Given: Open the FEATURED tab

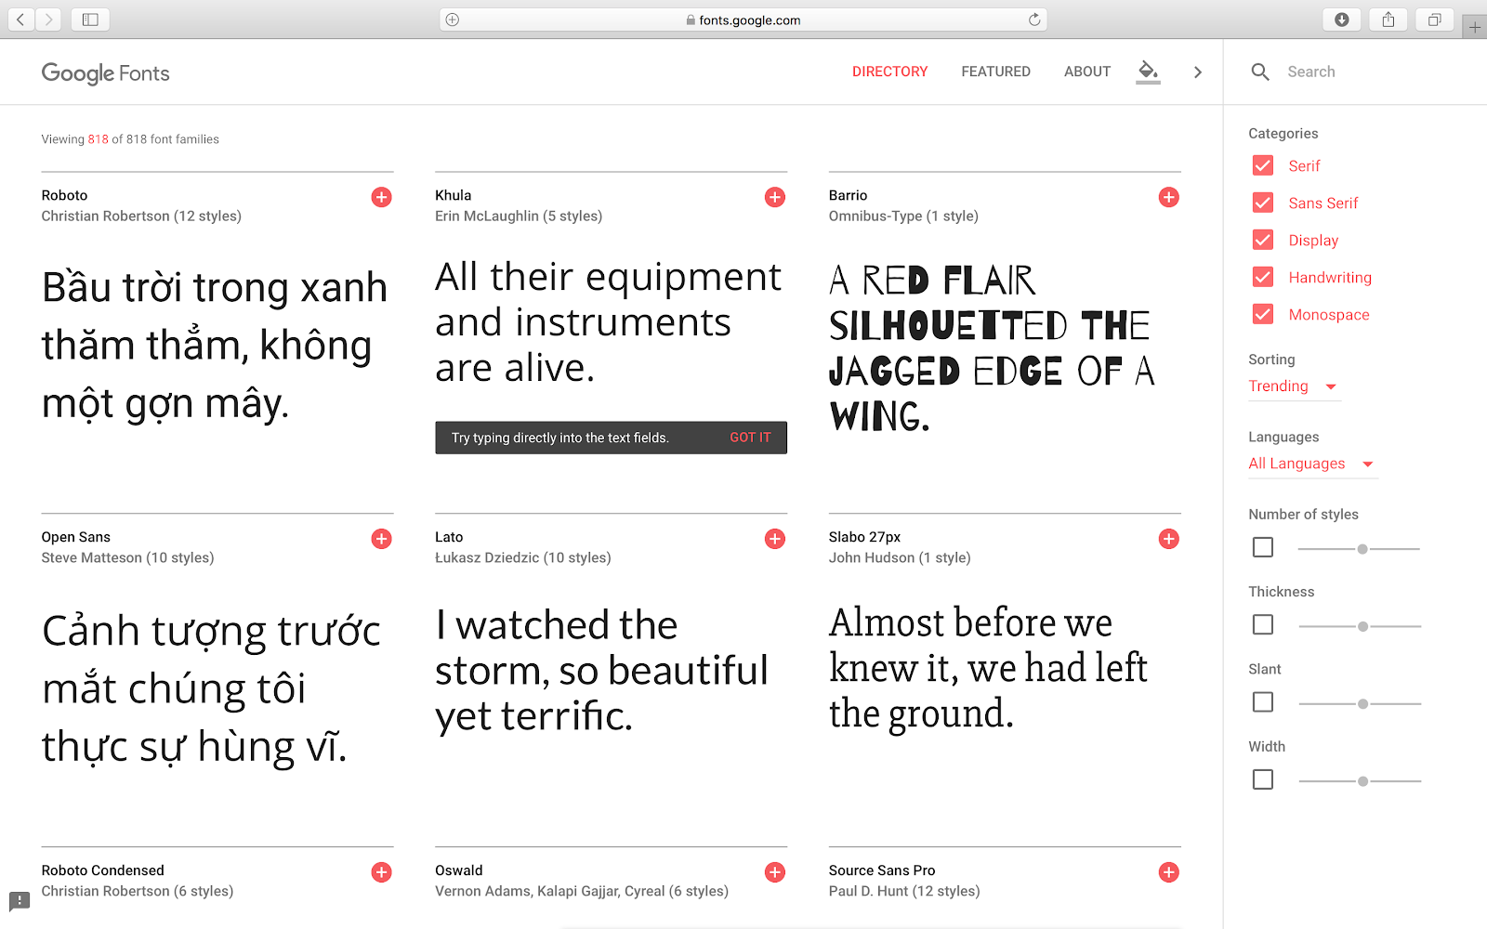Looking at the screenshot, I should coord(995,72).
